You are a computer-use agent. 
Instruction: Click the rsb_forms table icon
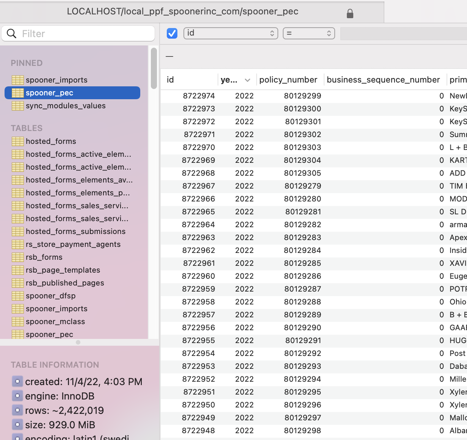pyautogui.click(x=18, y=257)
